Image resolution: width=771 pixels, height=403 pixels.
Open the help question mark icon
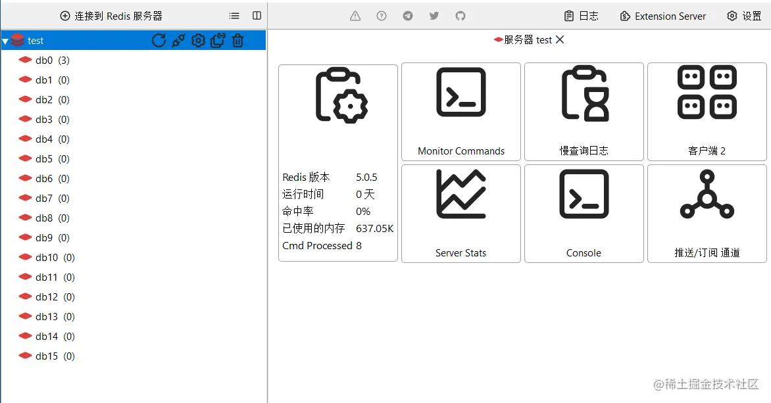(x=381, y=16)
